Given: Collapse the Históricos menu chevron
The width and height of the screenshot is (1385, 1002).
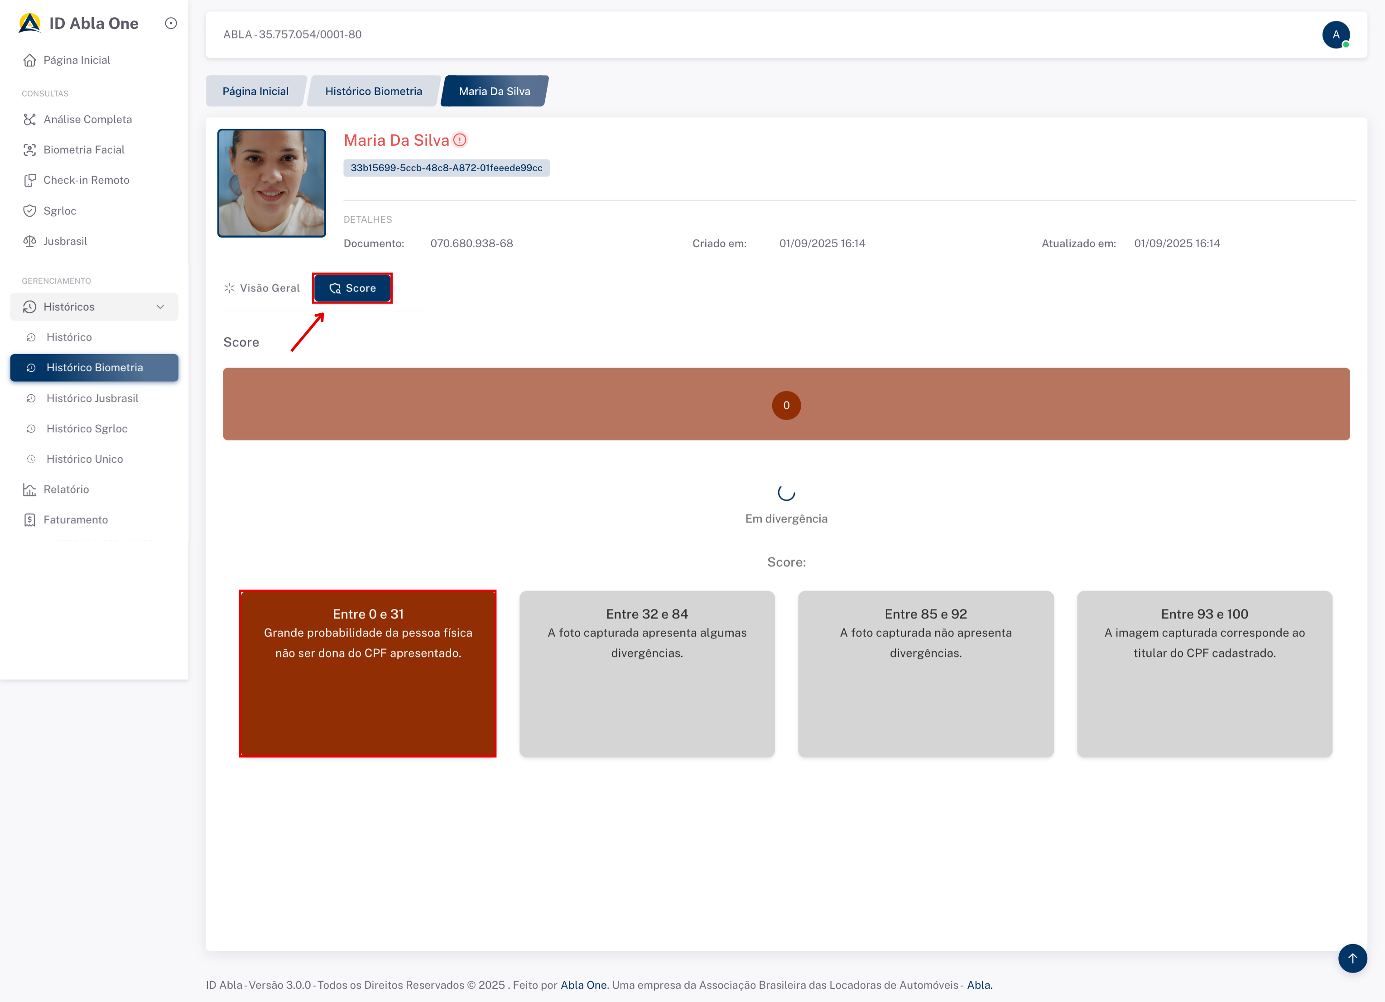Looking at the screenshot, I should coord(160,307).
